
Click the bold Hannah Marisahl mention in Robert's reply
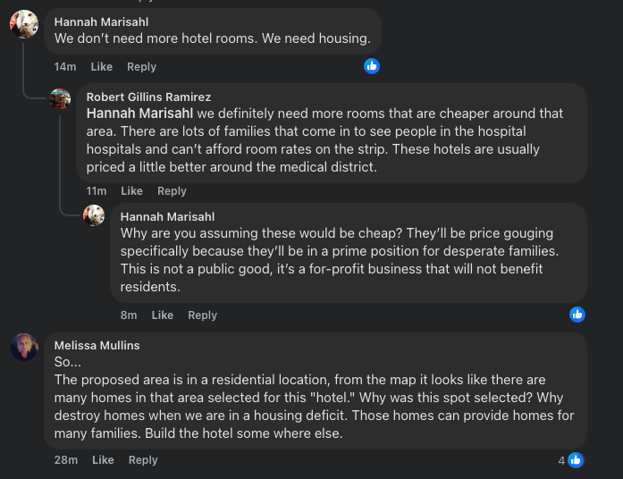coord(139,113)
